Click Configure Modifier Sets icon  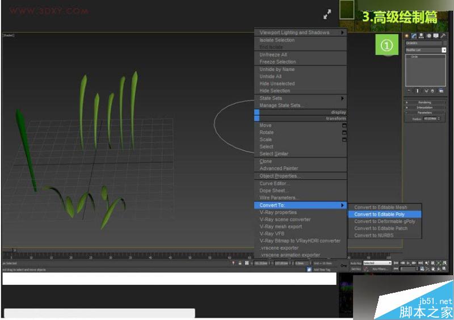click(x=442, y=91)
